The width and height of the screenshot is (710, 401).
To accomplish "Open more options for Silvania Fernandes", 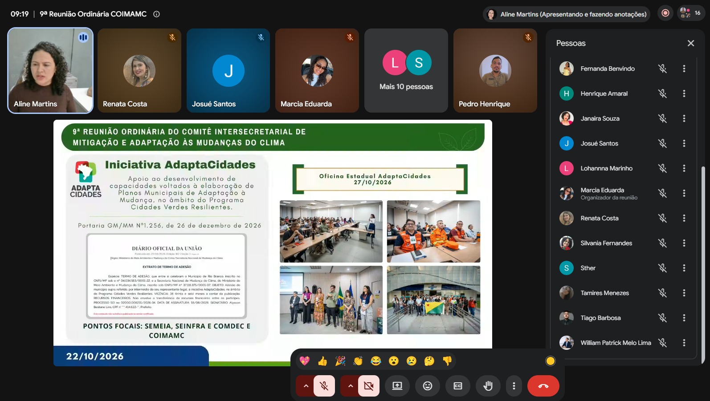I will 684,243.
